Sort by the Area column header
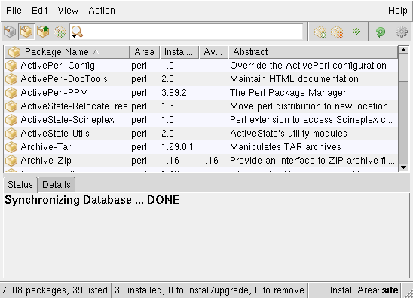This screenshot has width=413, height=298. pyautogui.click(x=145, y=52)
